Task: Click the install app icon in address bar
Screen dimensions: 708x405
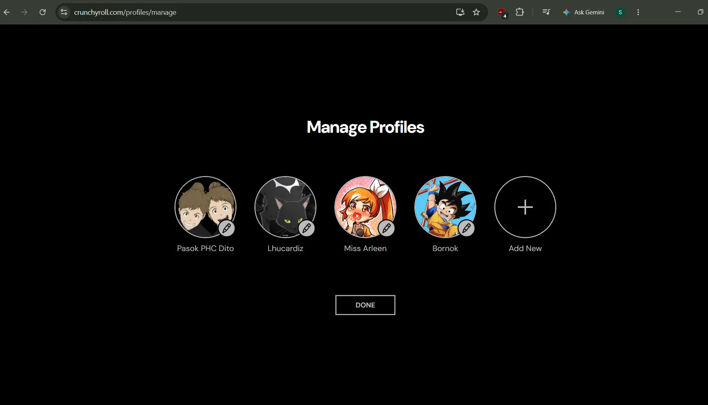Action: tap(460, 12)
